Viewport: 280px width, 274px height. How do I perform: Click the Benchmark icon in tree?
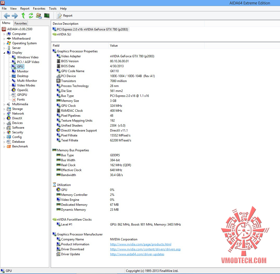point(9,146)
